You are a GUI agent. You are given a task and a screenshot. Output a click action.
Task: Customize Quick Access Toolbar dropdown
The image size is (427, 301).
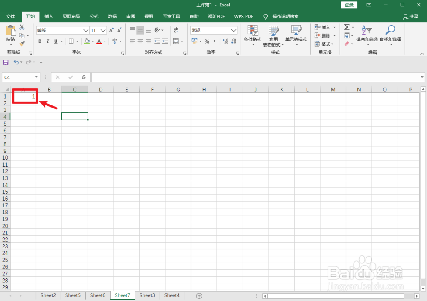[x=41, y=62]
